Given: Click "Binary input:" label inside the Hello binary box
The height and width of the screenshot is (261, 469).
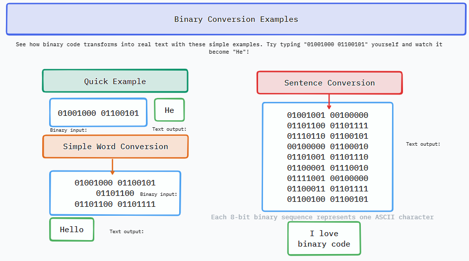Looking at the screenshot, I should (158, 194).
